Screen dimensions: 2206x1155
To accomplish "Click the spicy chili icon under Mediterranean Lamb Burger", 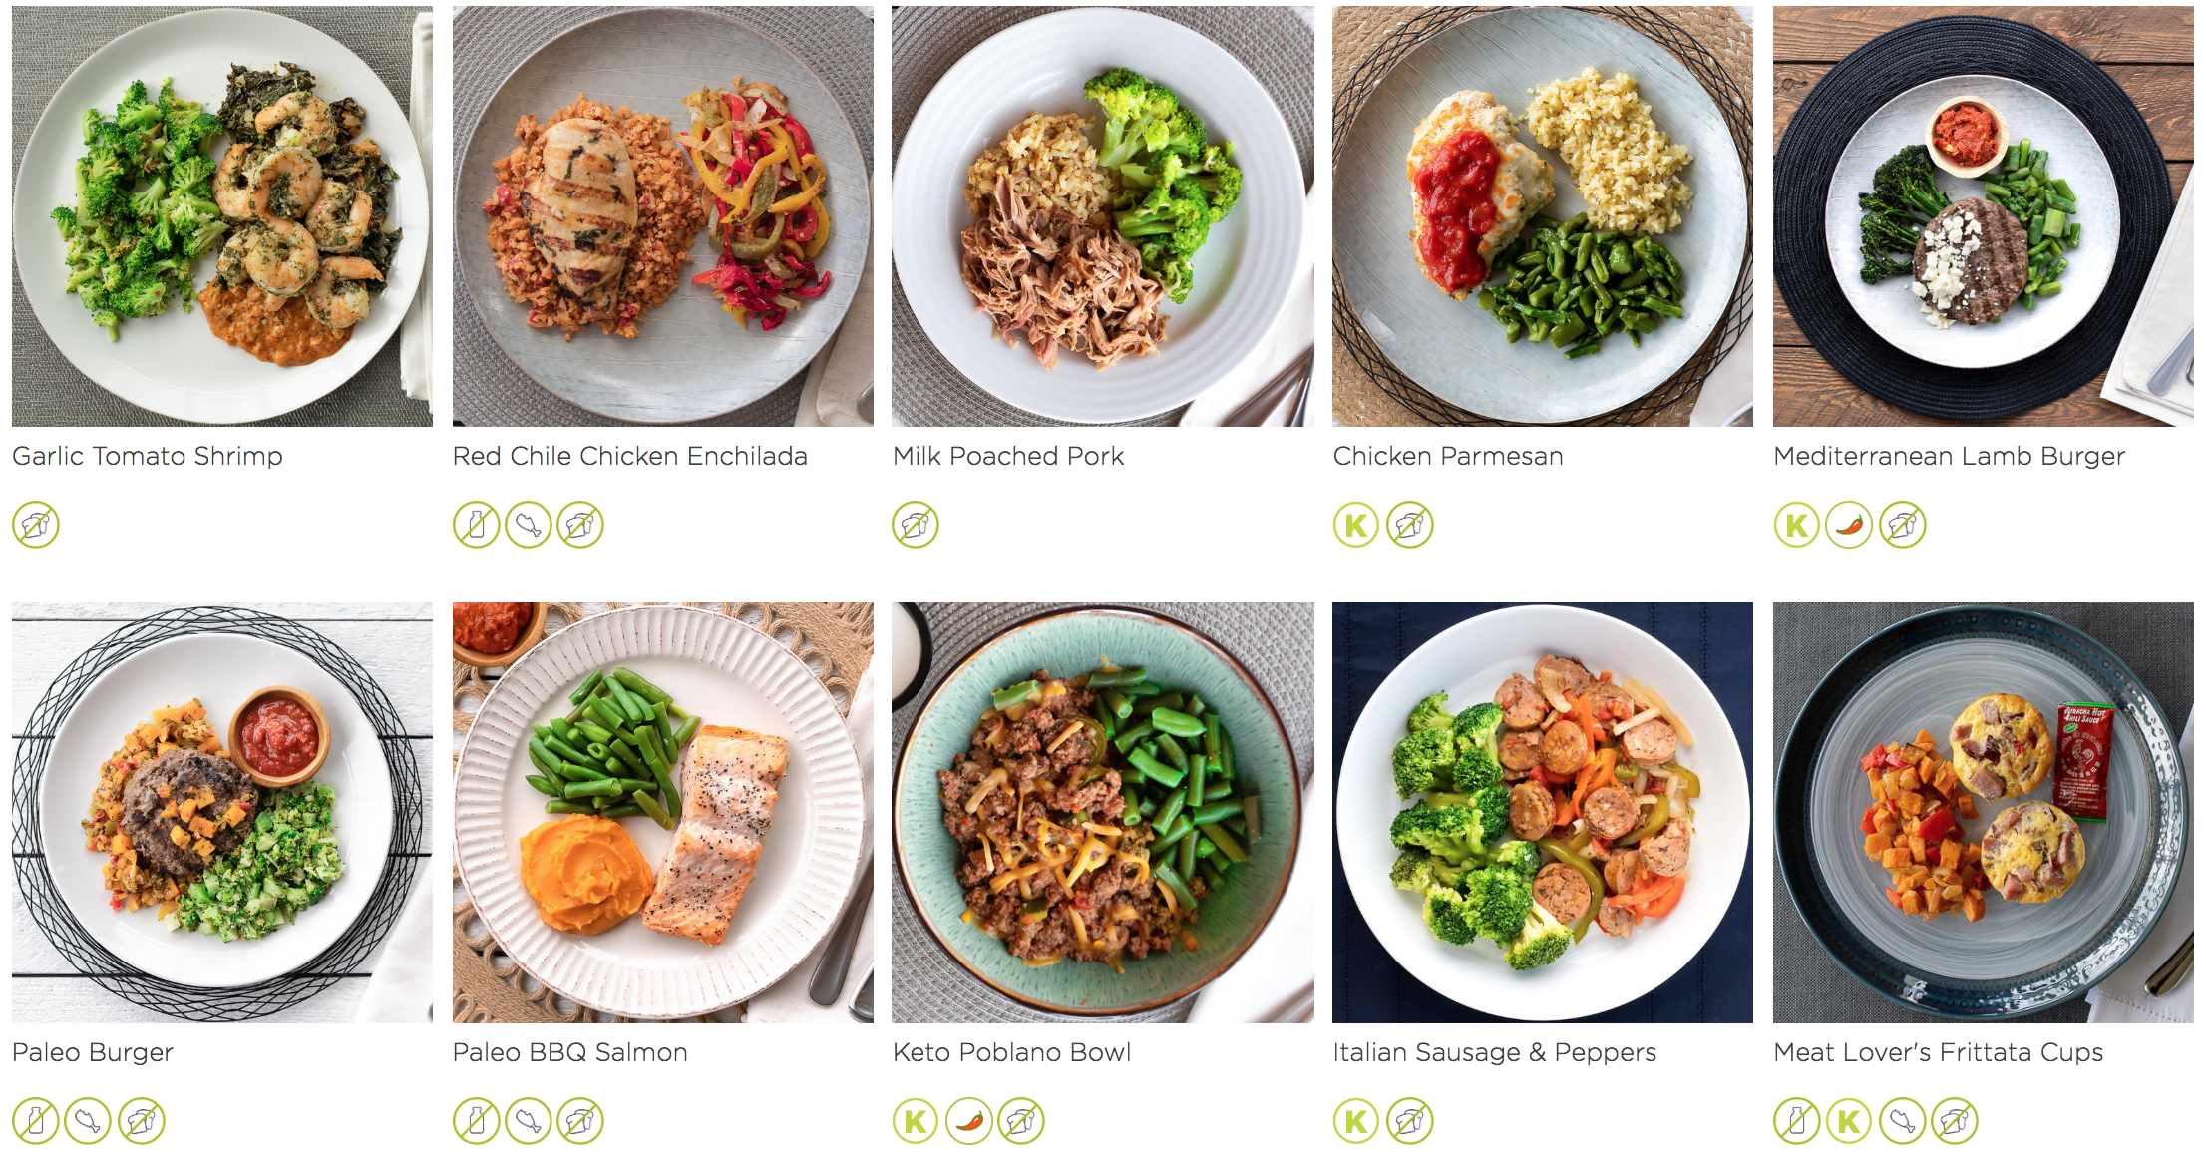I will [1849, 525].
